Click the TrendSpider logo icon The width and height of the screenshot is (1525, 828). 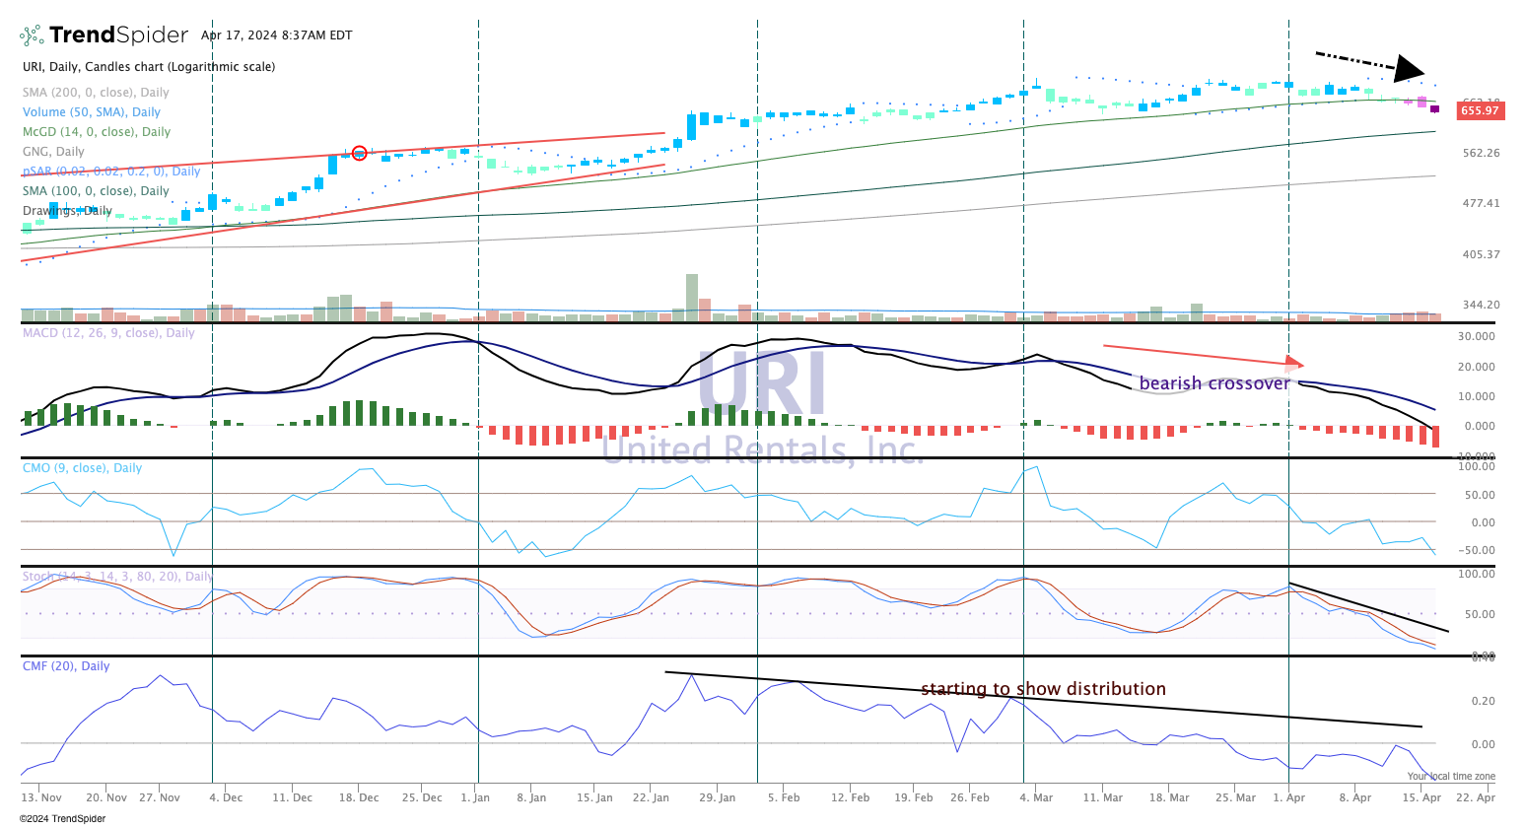[32, 35]
